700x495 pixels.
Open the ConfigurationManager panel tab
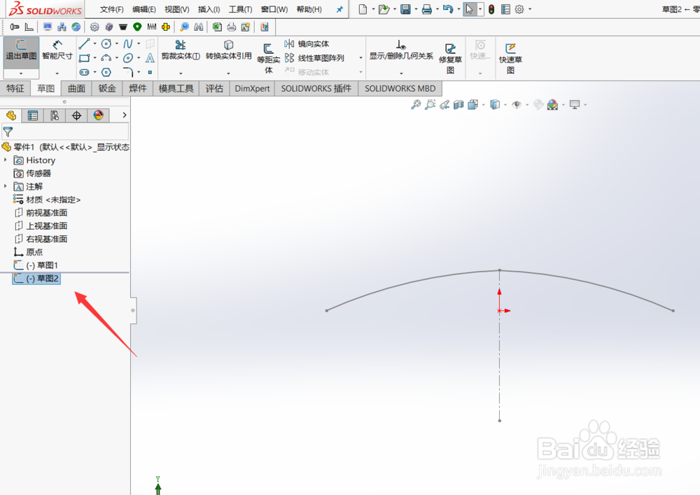[x=55, y=116]
